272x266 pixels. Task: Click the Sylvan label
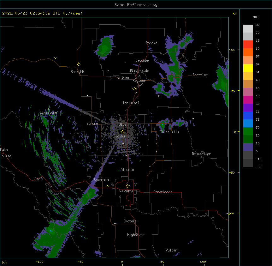[123, 77]
